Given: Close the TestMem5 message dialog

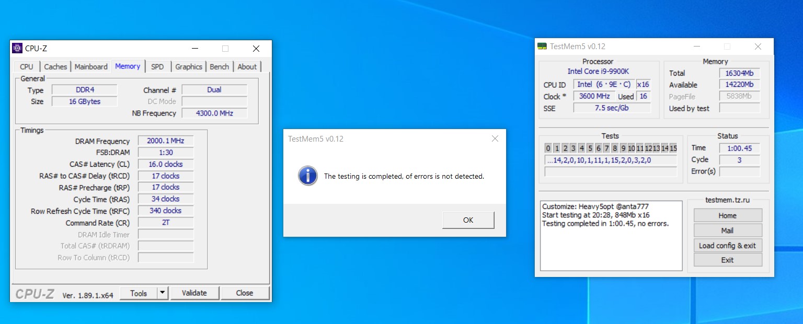Looking at the screenshot, I should 495,138.
